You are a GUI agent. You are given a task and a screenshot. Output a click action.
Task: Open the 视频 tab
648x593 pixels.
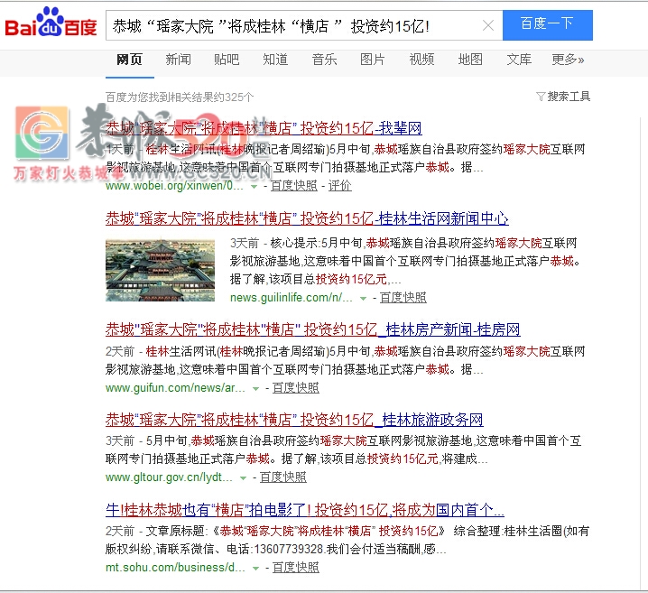421,60
